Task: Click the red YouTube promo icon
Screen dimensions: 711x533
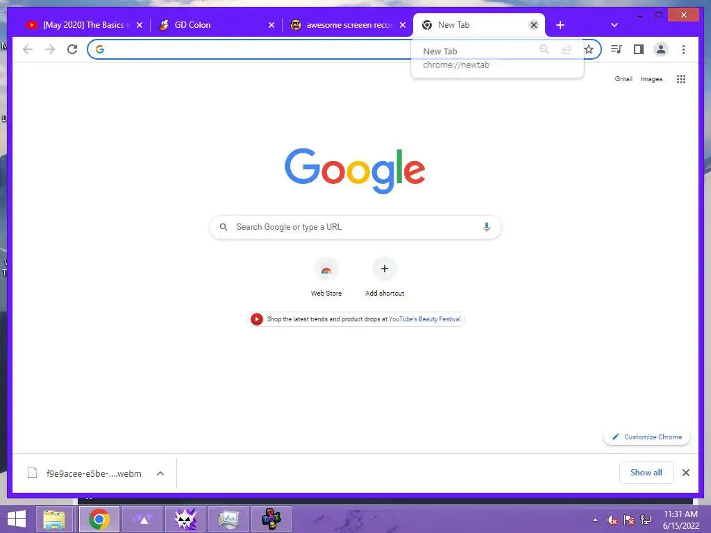Action: click(257, 319)
